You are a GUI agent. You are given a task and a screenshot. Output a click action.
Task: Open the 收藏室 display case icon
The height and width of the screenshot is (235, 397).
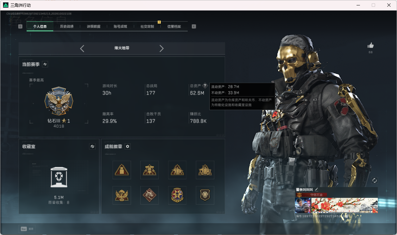pos(59,177)
